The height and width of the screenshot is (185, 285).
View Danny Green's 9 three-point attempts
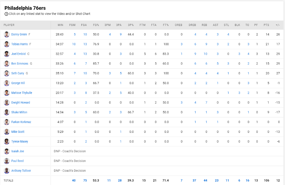[121, 34]
